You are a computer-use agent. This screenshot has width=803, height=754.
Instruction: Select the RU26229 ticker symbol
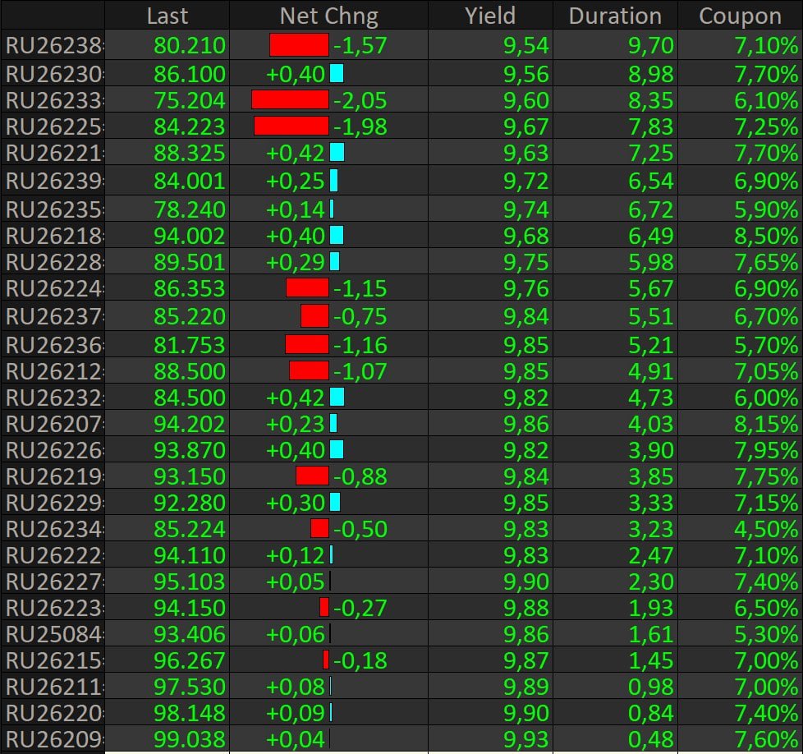pos(53,503)
